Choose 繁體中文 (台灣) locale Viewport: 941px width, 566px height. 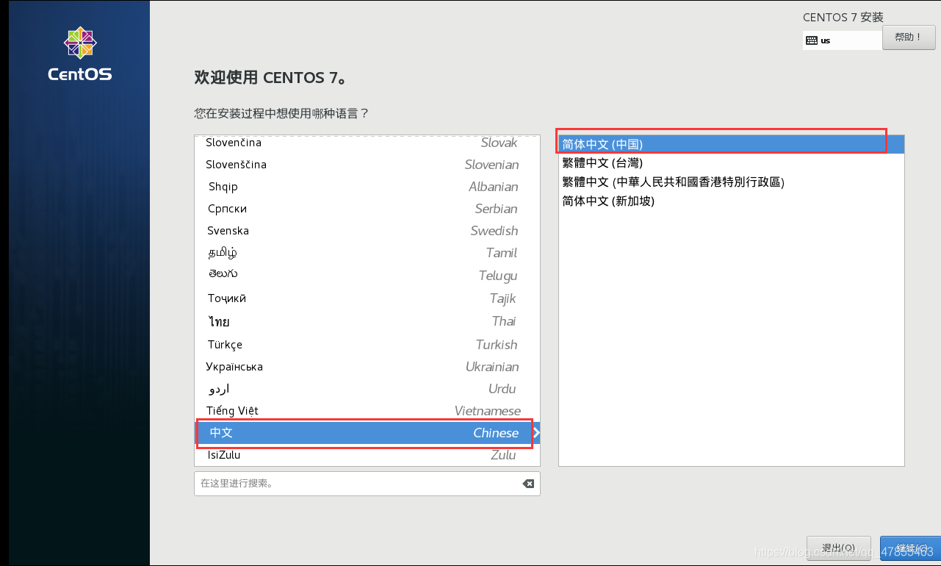coord(732,163)
